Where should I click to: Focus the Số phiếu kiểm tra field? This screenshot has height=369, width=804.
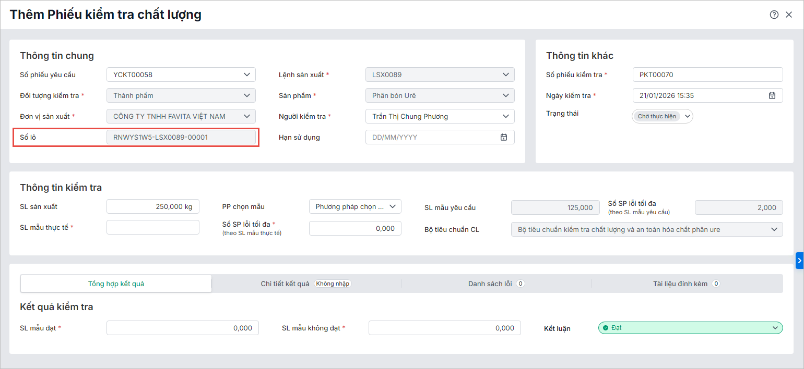(x=707, y=75)
